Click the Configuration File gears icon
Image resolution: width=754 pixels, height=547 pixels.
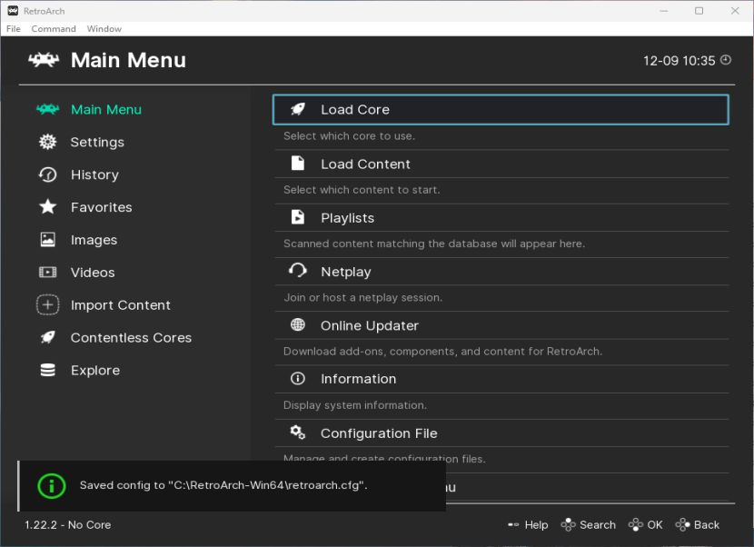tap(298, 433)
